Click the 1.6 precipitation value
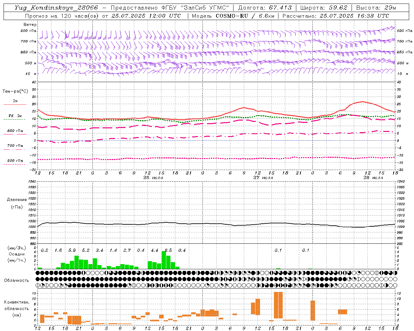414x331 pixels. coord(58,250)
